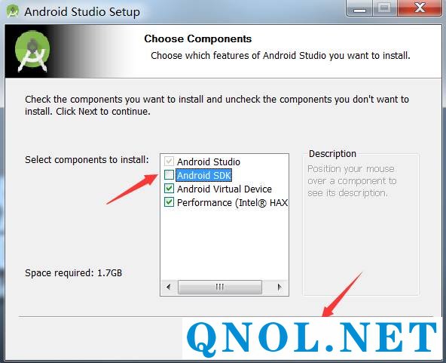Click the Android Studio Setup title text
The image size is (446, 363).
[x=82, y=12]
